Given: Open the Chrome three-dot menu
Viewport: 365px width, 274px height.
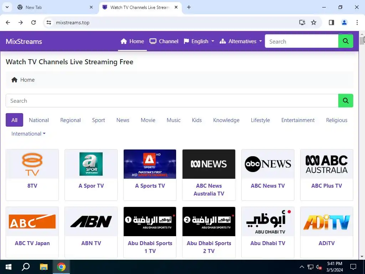Looking at the screenshot, I should click(357, 22).
